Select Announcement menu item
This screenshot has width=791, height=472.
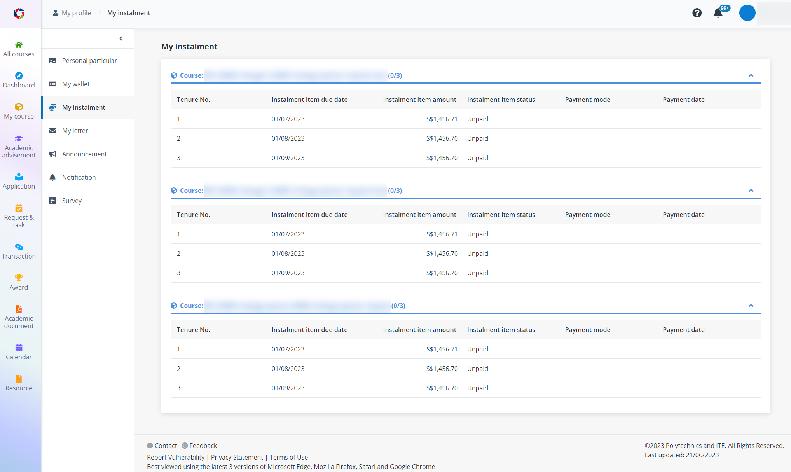tap(88, 154)
